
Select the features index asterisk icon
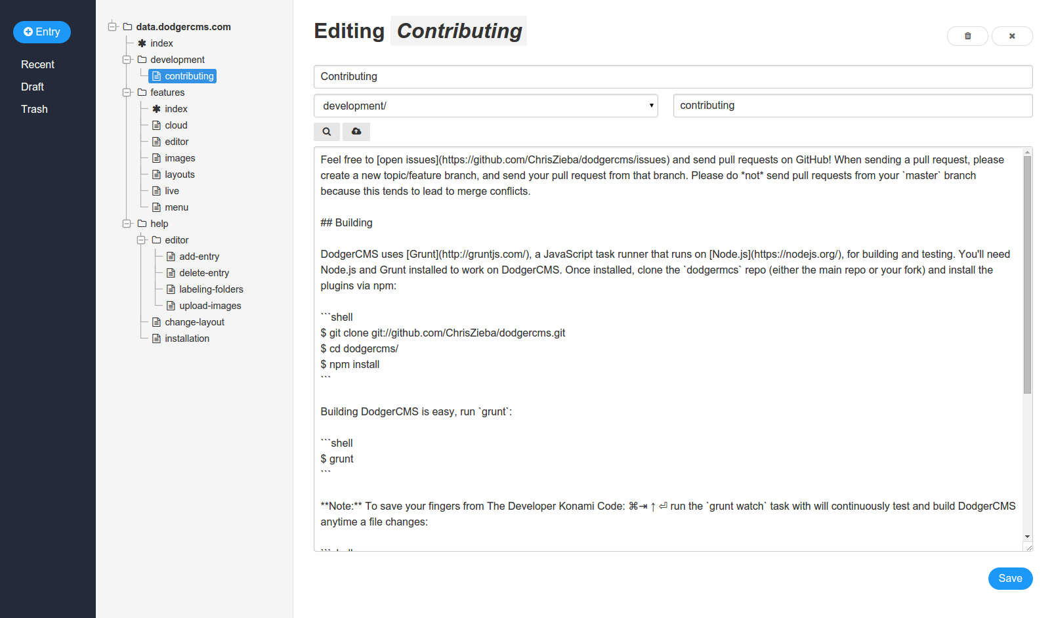pos(156,109)
